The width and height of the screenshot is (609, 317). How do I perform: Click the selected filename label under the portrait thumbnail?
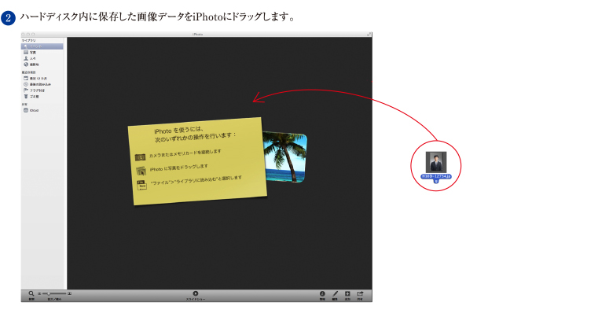tap(436, 178)
